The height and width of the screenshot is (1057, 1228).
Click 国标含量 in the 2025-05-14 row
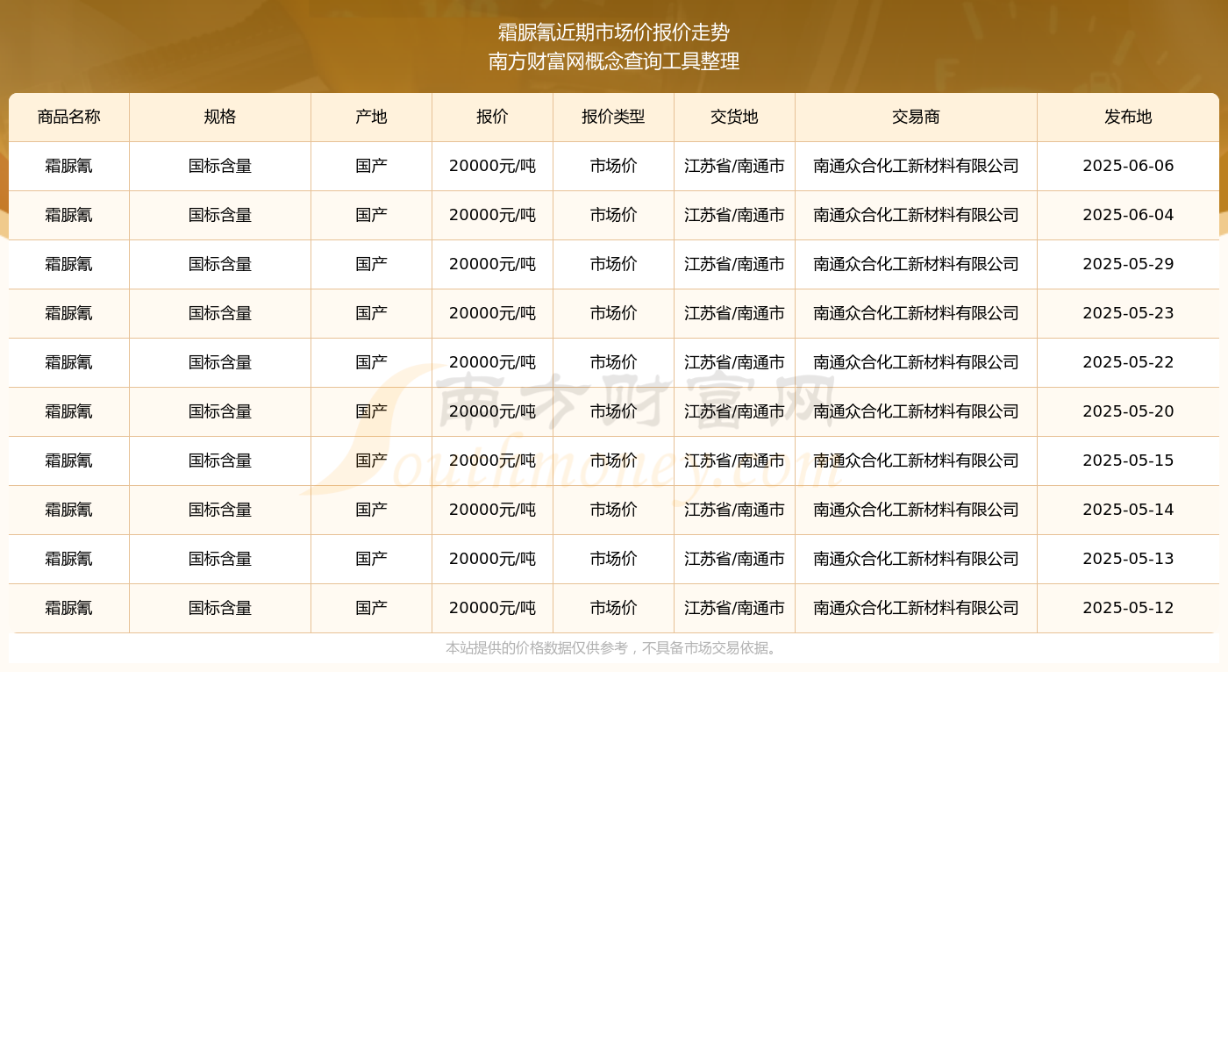tap(220, 510)
